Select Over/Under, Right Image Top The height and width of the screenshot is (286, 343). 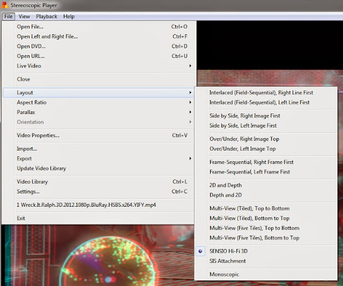pyautogui.click(x=266, y=139)
